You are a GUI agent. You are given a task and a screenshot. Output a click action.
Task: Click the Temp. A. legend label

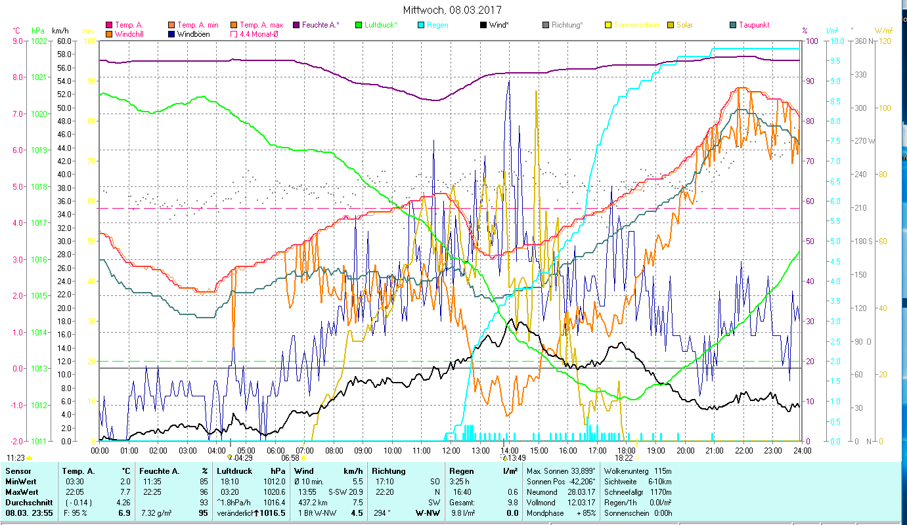click(x=128, y=25)
